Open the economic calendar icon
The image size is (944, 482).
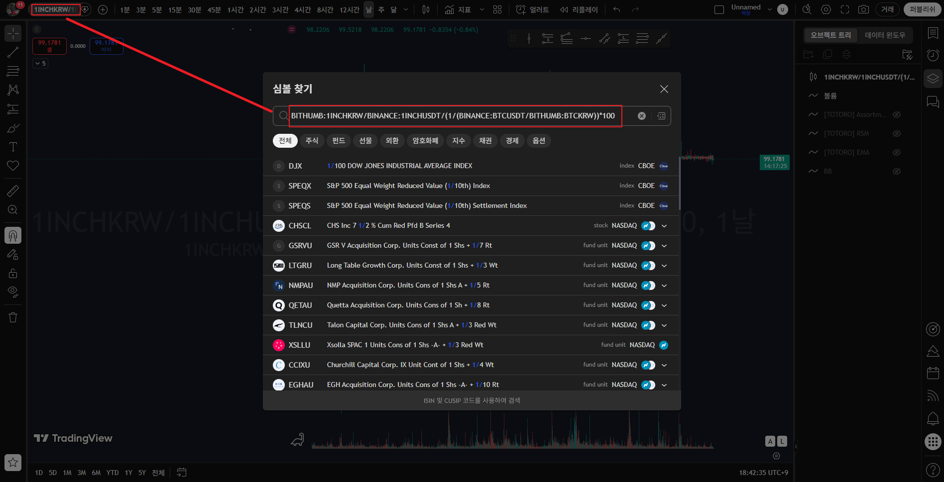coord(933,373)
